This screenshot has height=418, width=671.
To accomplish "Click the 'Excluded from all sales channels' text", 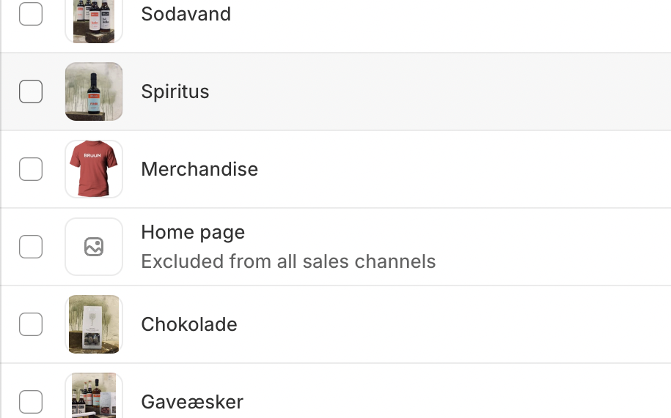I will pos(288,261).
